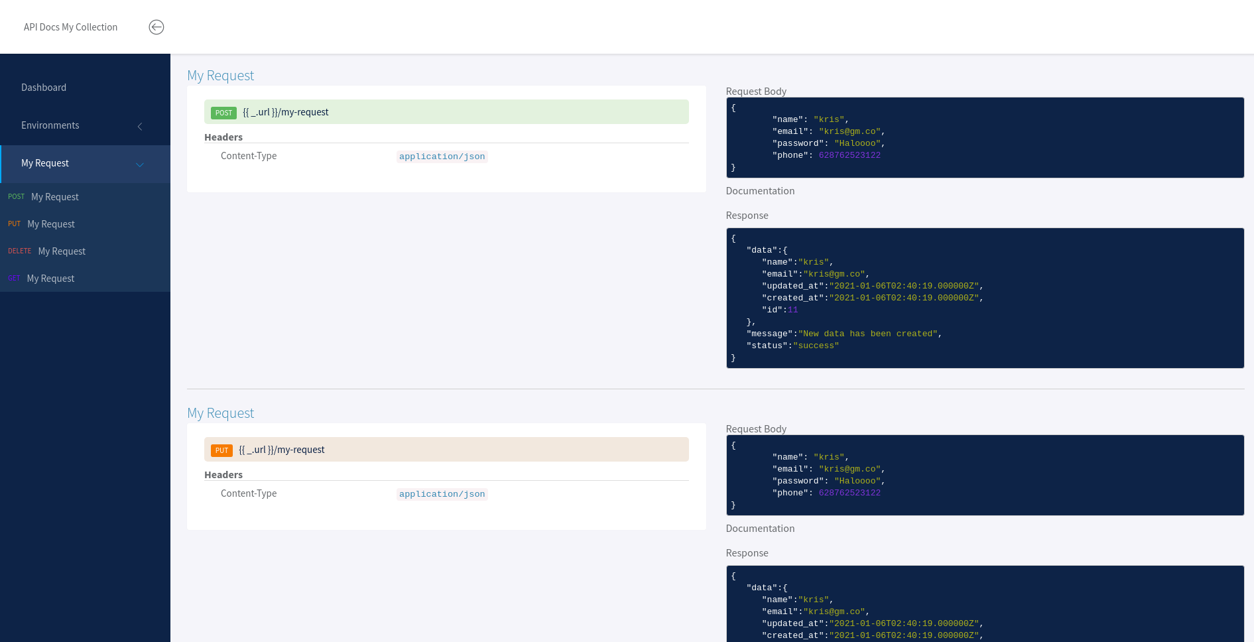The image size is (1254, 642).
Task: Click the first Documentation label
Action: coord(760,191)
